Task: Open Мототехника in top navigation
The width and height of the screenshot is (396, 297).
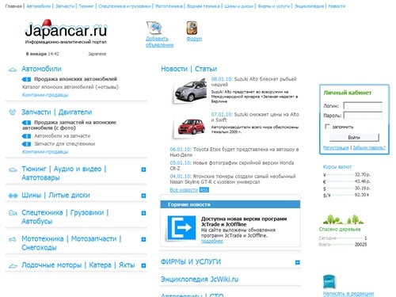Action: (x=169, y=6)
